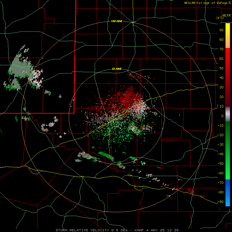Click the blue -70 to -80 color bar segment
232x232 pixels.
pyautogui.click(x=228, y=186)
